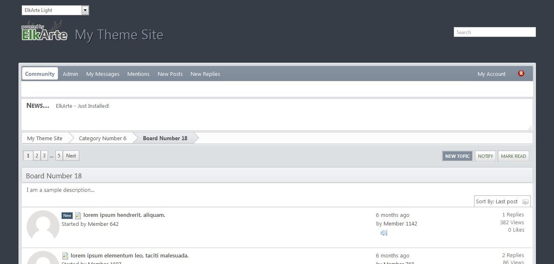The width and height of the screenshot is (554, 264).
Task: Open the Mentions menu item
Action: point(138,74)
